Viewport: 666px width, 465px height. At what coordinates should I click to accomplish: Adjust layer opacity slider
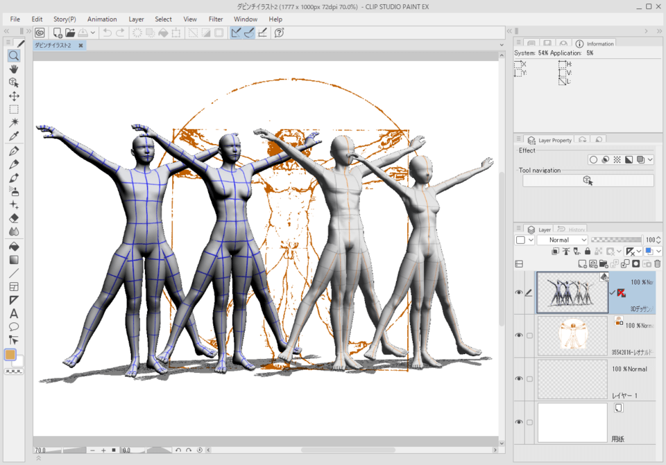pyautogui.click(x=616, y=240)
